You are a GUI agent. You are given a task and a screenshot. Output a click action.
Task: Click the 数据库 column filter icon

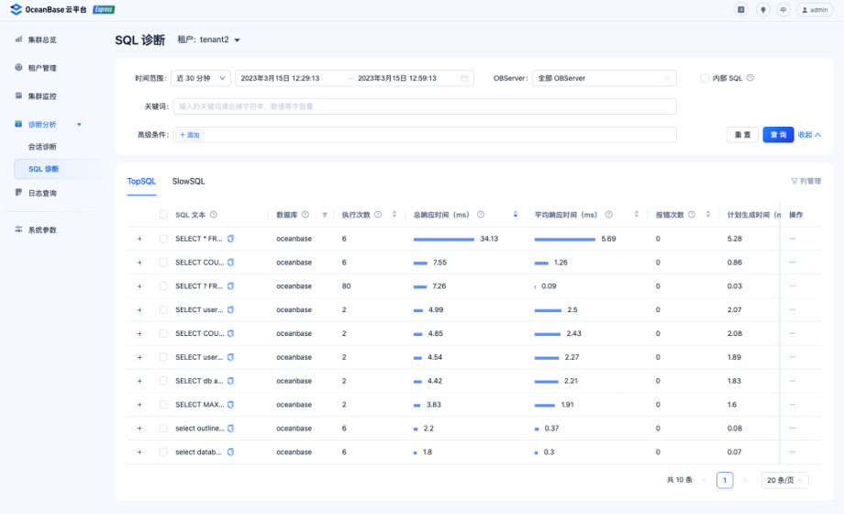[325, 215]
